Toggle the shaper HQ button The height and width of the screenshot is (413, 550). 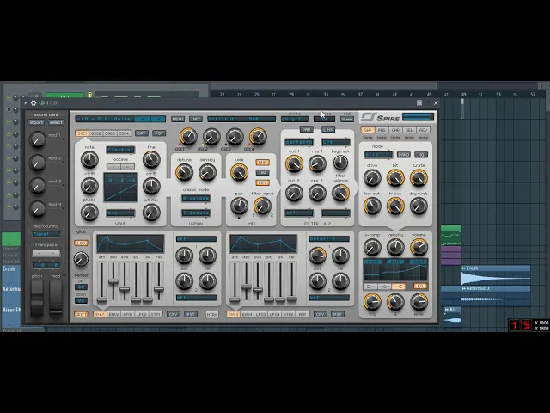[x=421, y=155]
